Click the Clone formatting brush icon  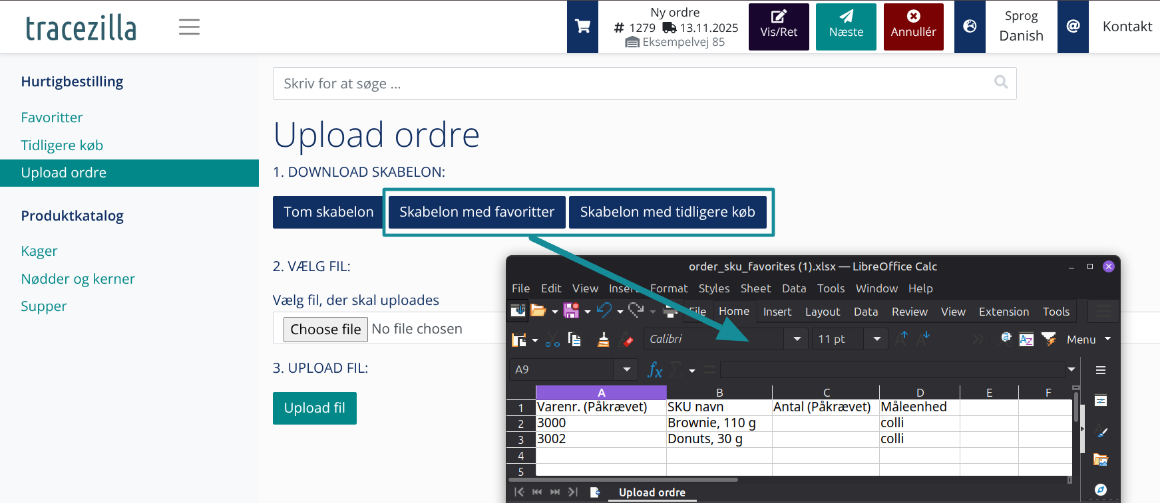point(603,340)
